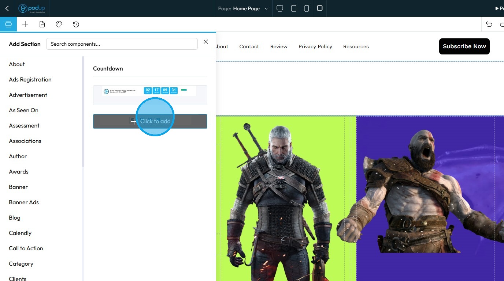Image resolution: width=504 pixels, height=281 pixels.
Task: Click the 'Click to add' button
Action: tap(150, 121)
